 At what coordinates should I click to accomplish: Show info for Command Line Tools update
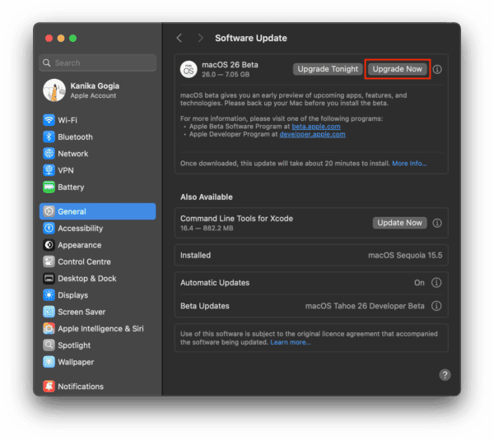point(437,223)
